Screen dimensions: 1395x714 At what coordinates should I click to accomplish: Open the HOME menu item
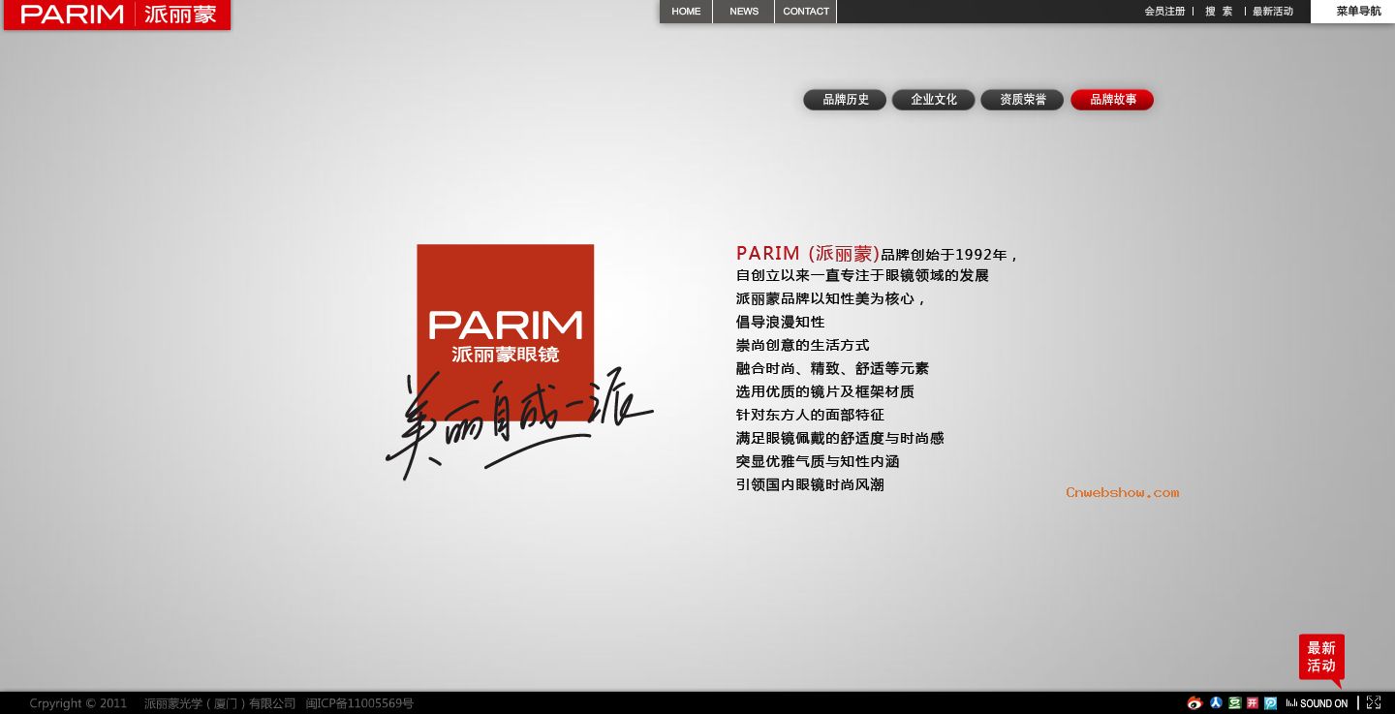pyautogui.click(x=686, y=12)
